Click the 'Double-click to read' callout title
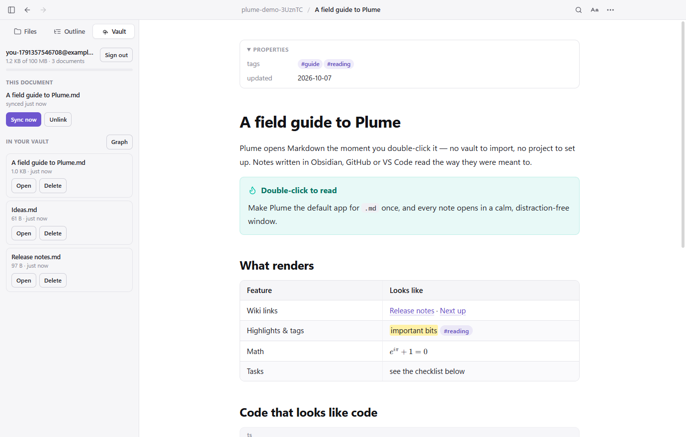Viewport: 686px width, 437px height. tap(299, 191)
